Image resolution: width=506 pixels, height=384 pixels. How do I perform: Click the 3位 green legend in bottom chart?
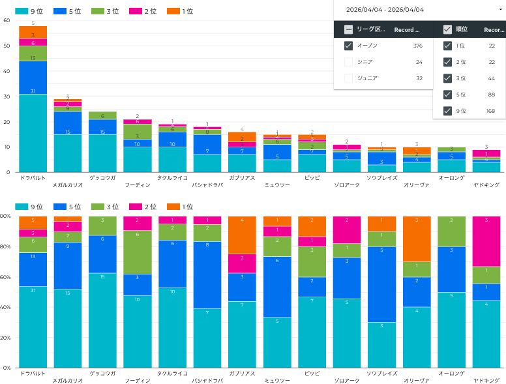(104, 207)
